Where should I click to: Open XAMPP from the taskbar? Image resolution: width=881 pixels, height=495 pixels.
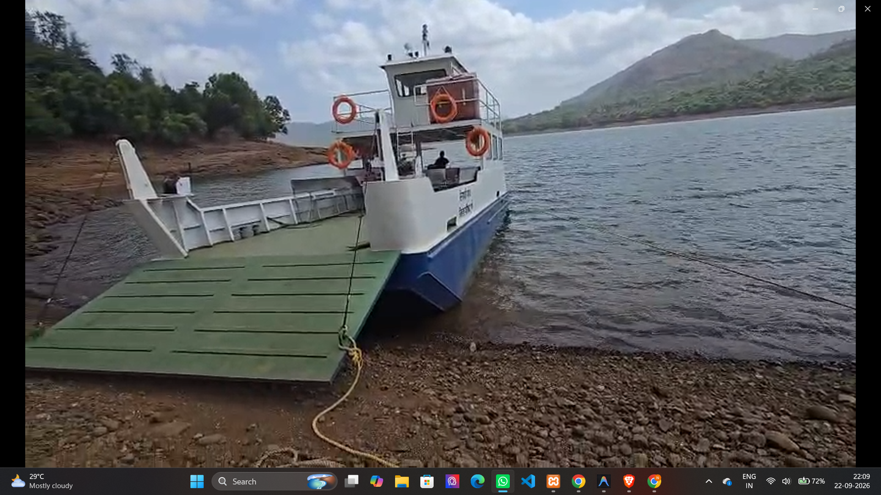pyautogui.click(x=553, y=481)
